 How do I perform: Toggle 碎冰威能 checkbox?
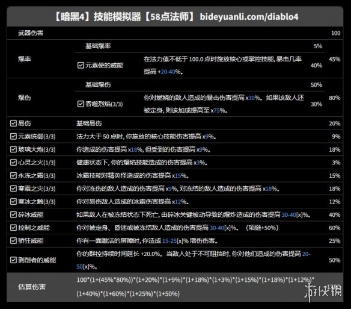(x=13, y=214)
